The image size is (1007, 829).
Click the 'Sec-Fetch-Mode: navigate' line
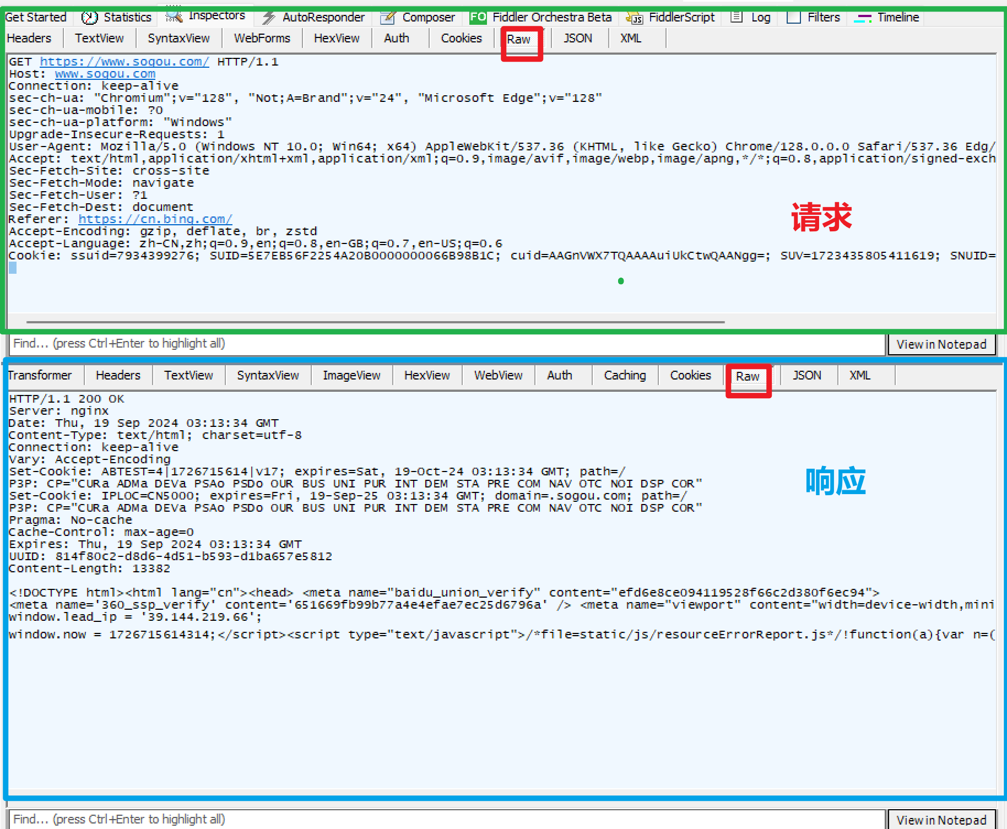tap(101, 183)
